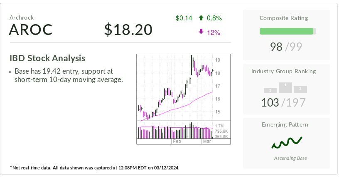Click the $0.14 price change value
This screenshot has height=179, width=339.
click(x=184, y=18)
